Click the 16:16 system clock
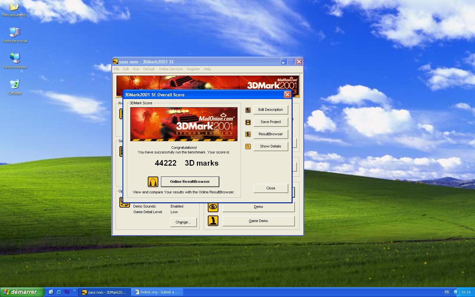 point(466,292)
